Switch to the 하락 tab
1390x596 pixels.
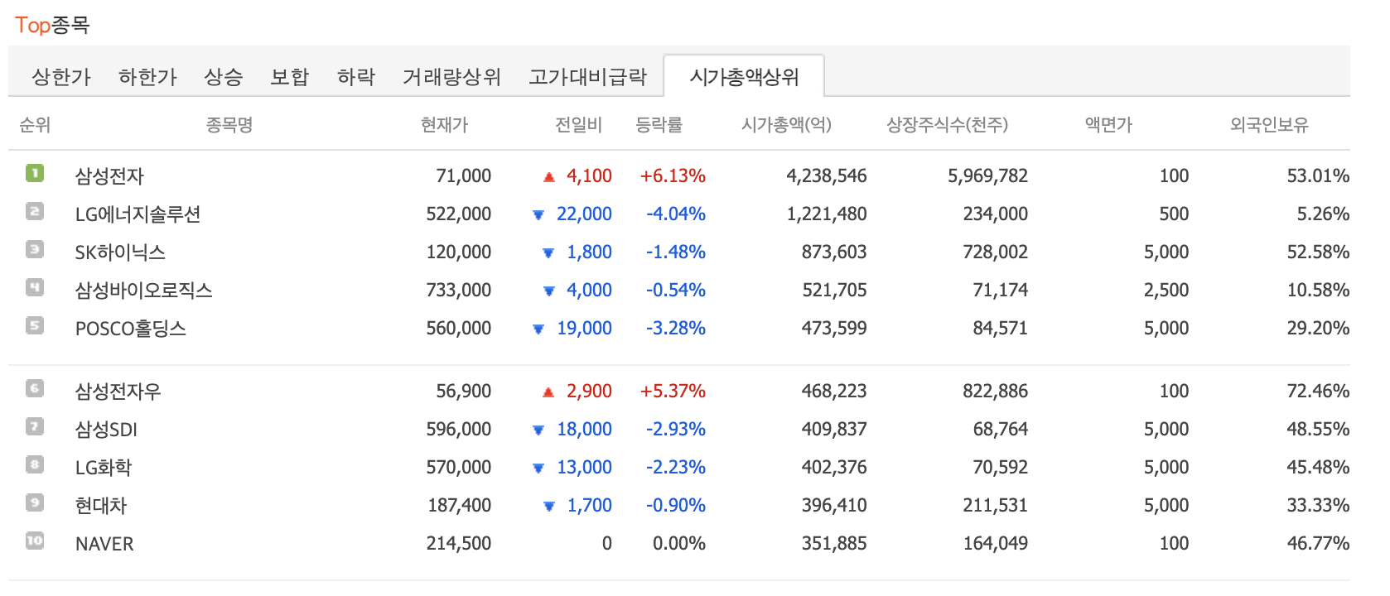[x=356, y=77]
